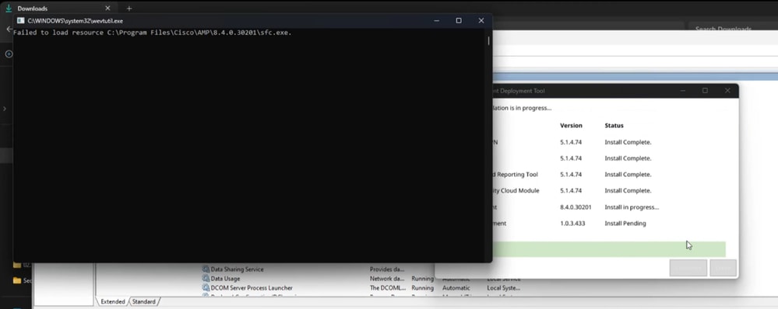The image size is (778, 309).
Task: Expand the sidebar chevron arrow
Action: coord(5,108)
